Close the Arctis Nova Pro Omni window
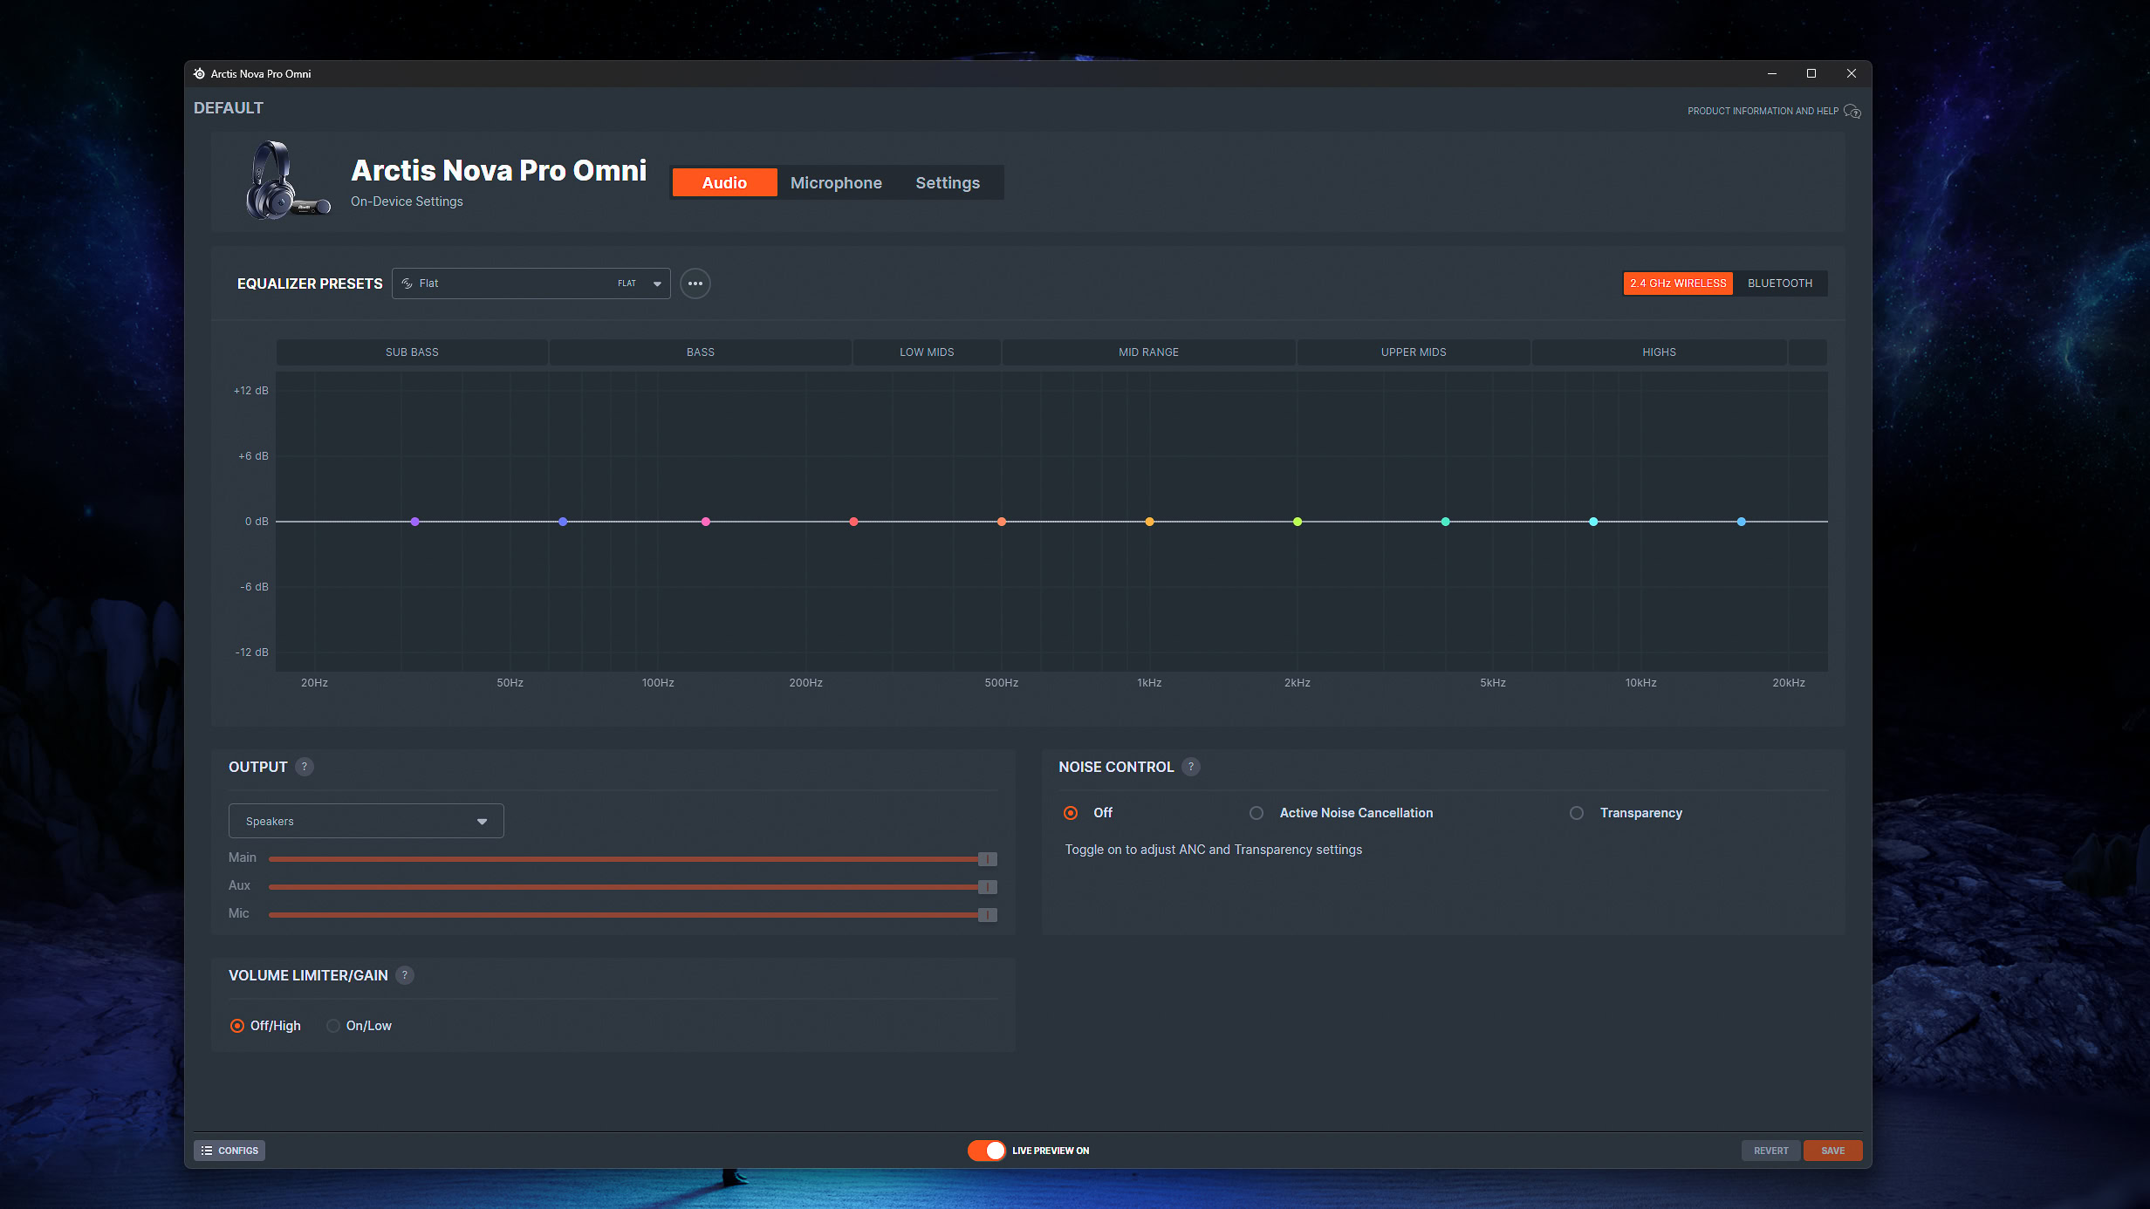This screenshot has height=1209, width=2150. (1851, 73)
